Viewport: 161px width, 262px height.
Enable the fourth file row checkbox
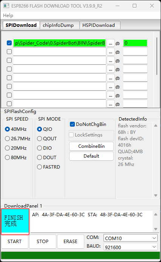[x=9, y=69]
